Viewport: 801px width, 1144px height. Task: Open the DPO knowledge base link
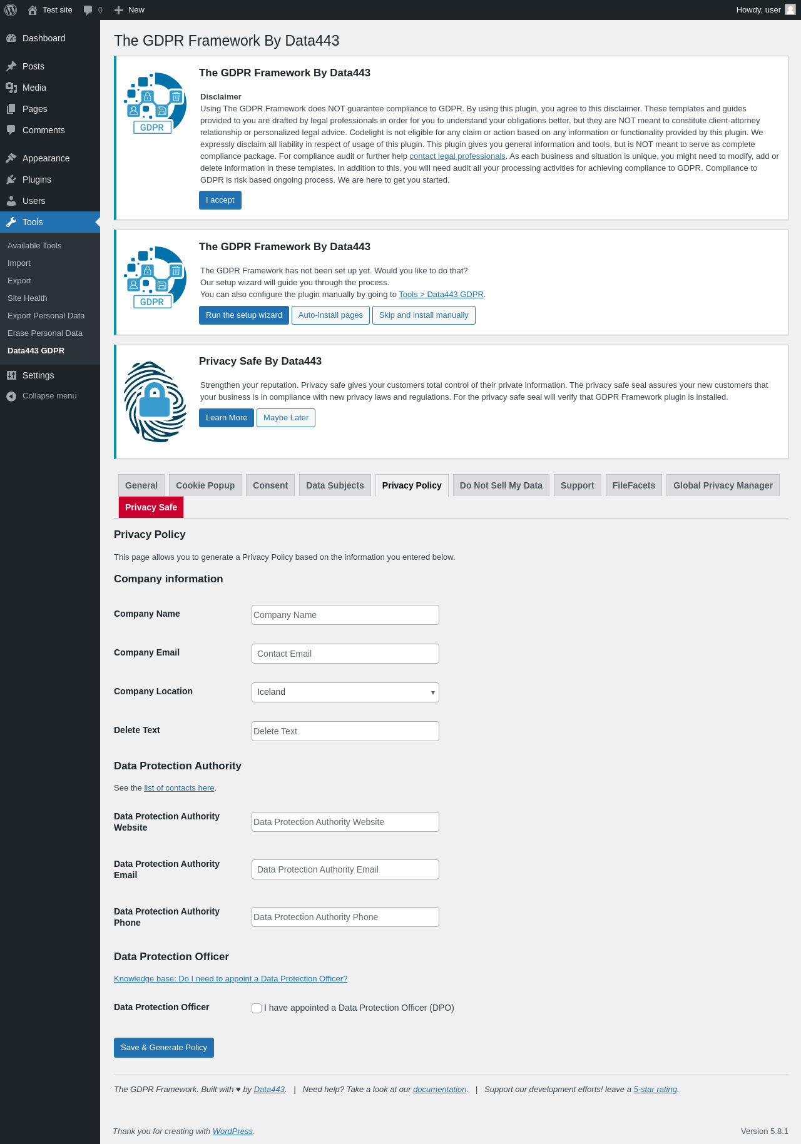coord(230,979)
